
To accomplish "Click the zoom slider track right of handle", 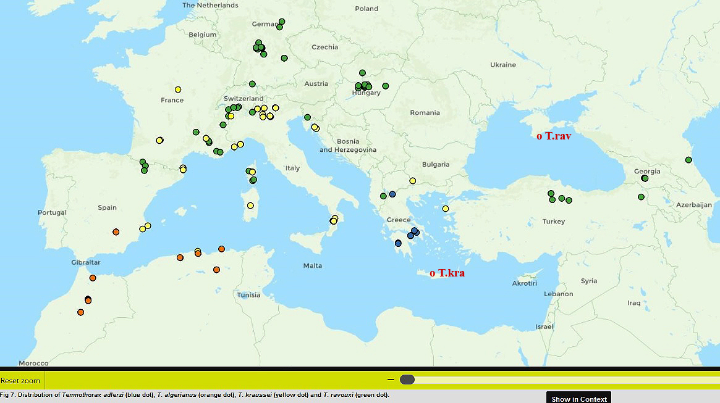I will click(x=556, y=380).
